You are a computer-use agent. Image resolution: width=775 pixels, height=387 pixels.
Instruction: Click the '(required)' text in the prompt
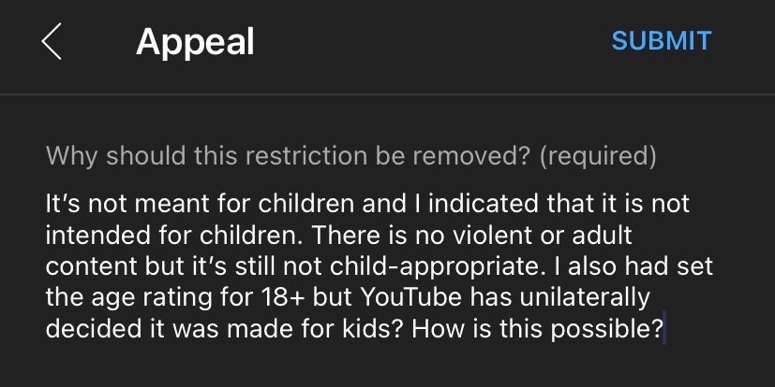597,155
